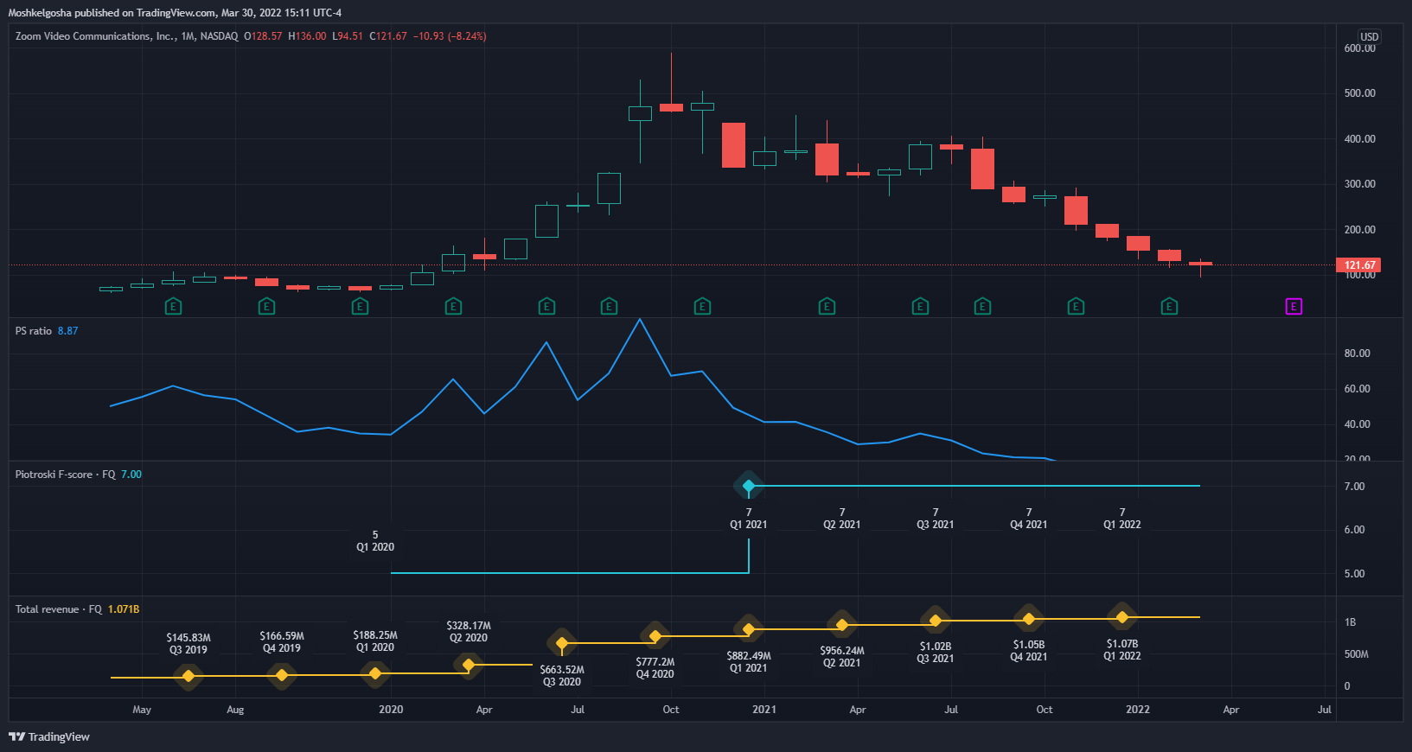Click the earnings E marker for November 2020
This screenshot has width=1412, height=752.
(x=702, y=306)
